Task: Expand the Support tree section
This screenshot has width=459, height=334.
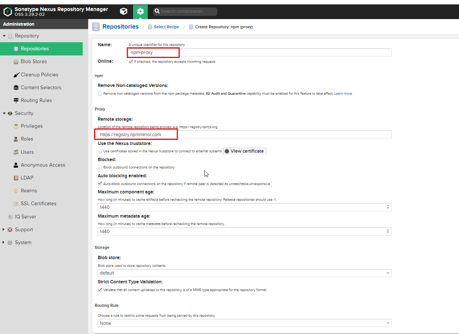Action: click(x=4, y=230)
